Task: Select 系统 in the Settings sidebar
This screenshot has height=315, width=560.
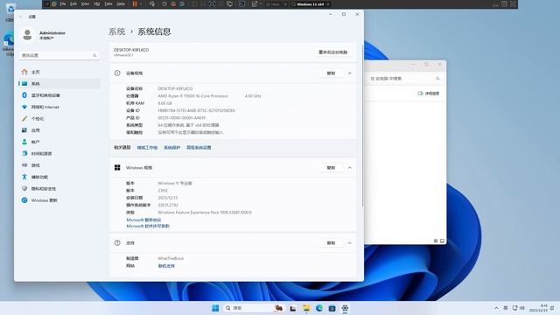Action: (59, 84)
